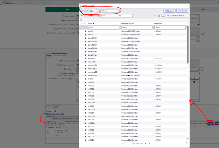Click info icon next to Parent field
Viewport: 219px width, 148px height.
click(x=202, y=69)
